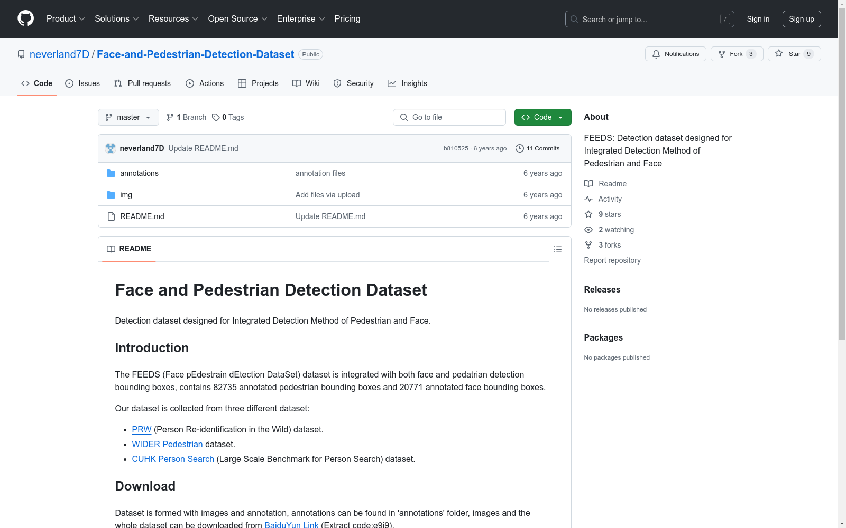Open the annotations folder

(140, 173)
